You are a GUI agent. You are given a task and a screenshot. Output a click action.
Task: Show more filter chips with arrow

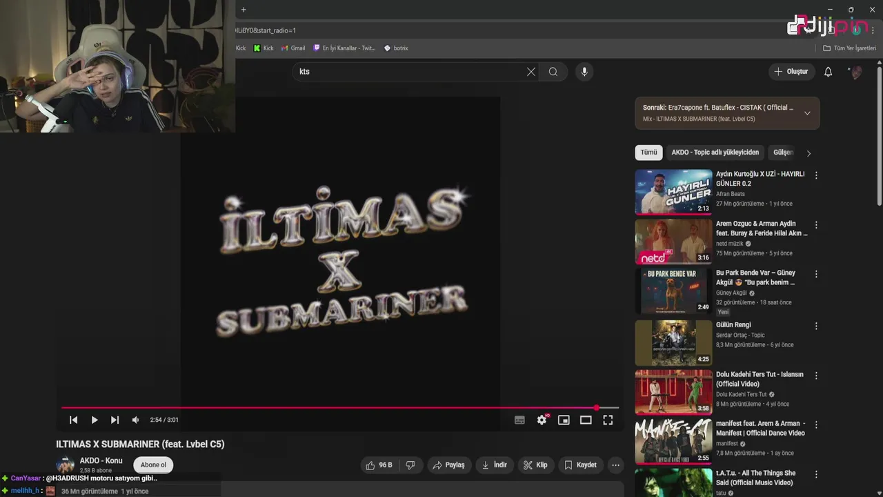[x=809, y=153]
